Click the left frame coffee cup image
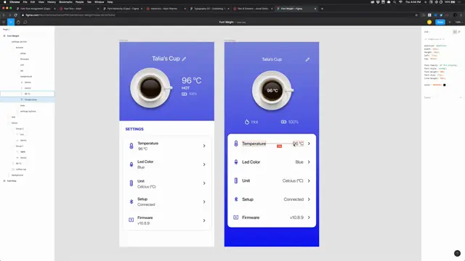Viewport: 465px width, 261px height. coord(150,88)
